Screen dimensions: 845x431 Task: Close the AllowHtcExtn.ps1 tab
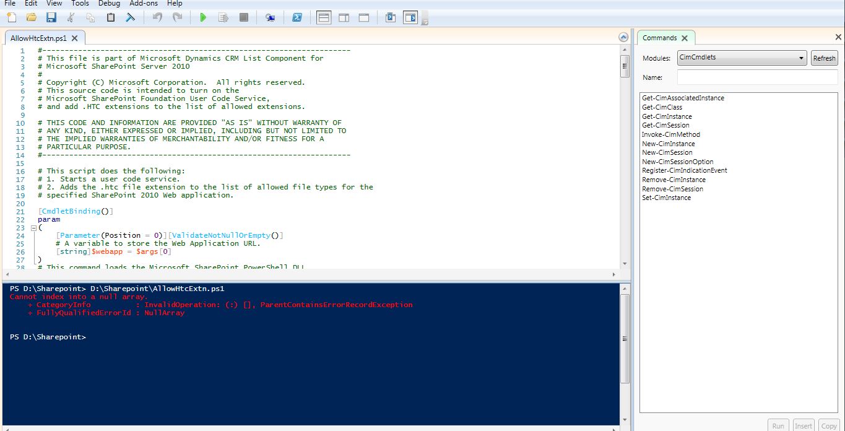[x=74, y=38]
